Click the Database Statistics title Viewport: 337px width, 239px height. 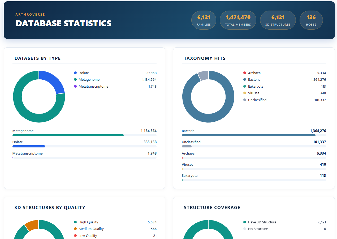click(x=63, y=23)
